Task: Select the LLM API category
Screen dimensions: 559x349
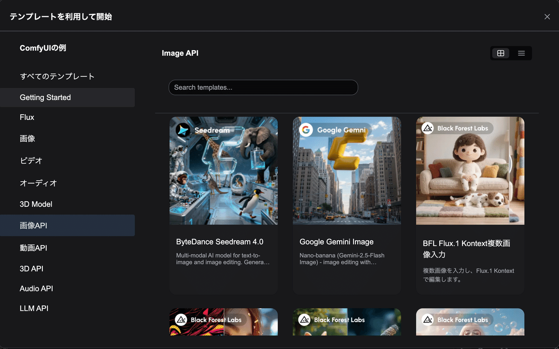Action: pyautogui.click(x=68, y=309)
